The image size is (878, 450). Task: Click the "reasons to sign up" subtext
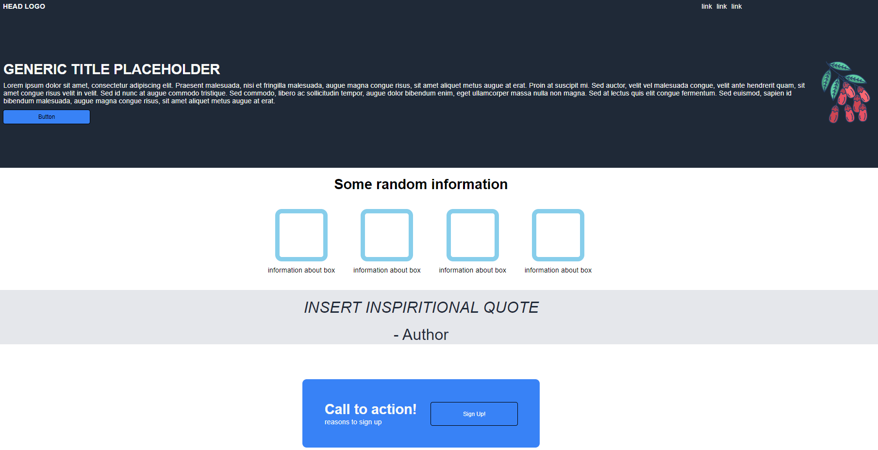coord(353,422)
